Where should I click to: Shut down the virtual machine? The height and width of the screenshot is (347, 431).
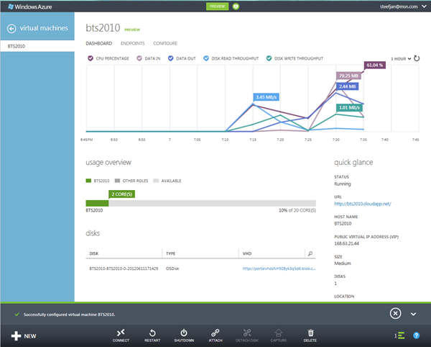click(x=184, y=335)
